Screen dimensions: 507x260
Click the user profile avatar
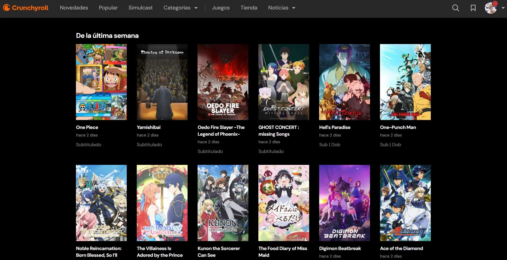click(x=491, y=8)
